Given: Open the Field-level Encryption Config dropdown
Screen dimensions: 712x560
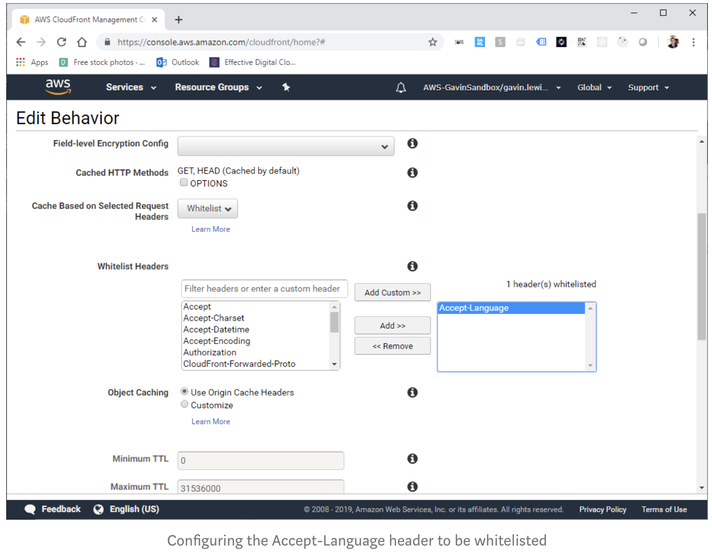Looking at the screenshot, I should [x=286, y=146].
